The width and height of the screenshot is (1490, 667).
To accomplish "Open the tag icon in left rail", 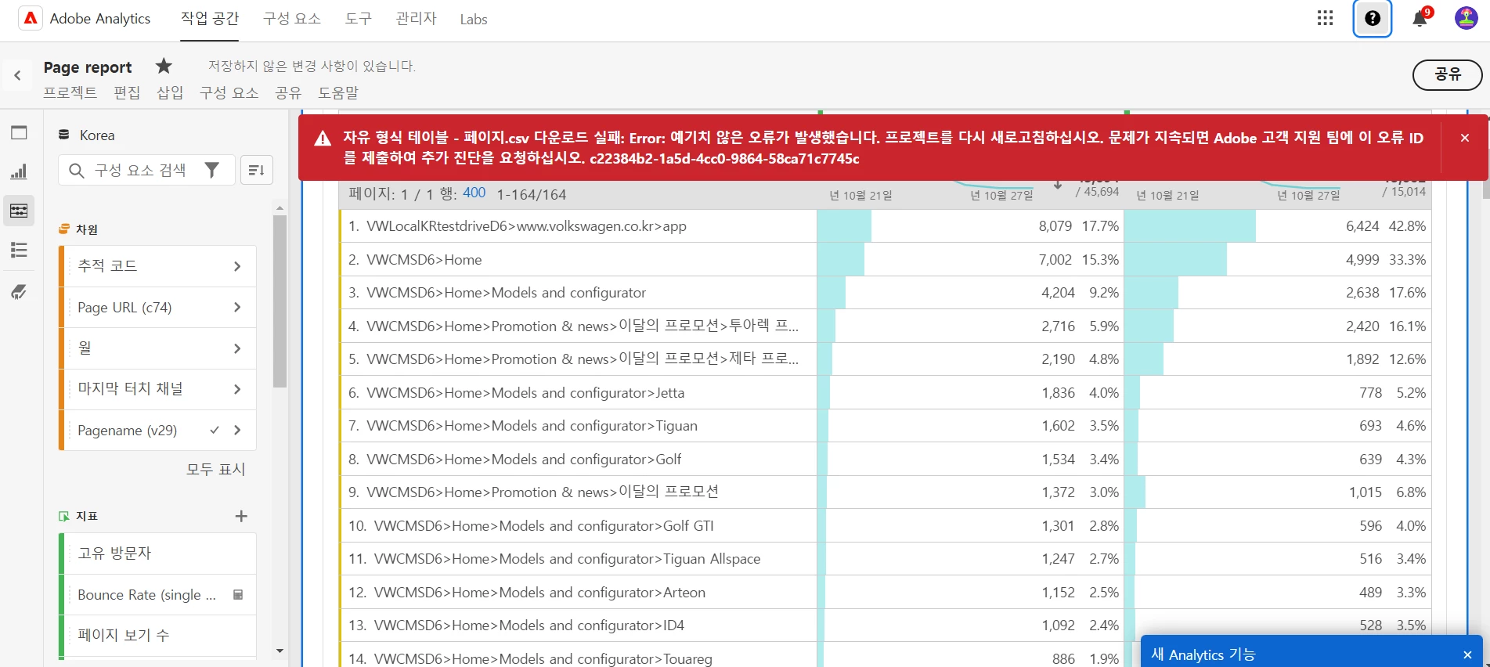I will coord(19,292).
